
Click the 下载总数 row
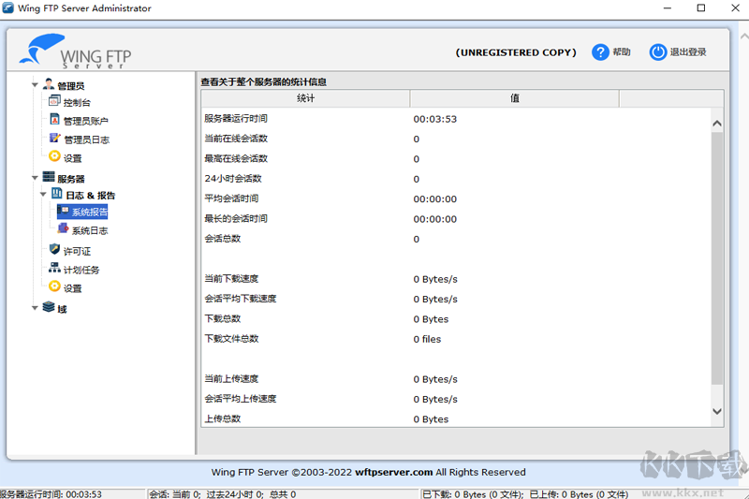(x=456, y=319)
